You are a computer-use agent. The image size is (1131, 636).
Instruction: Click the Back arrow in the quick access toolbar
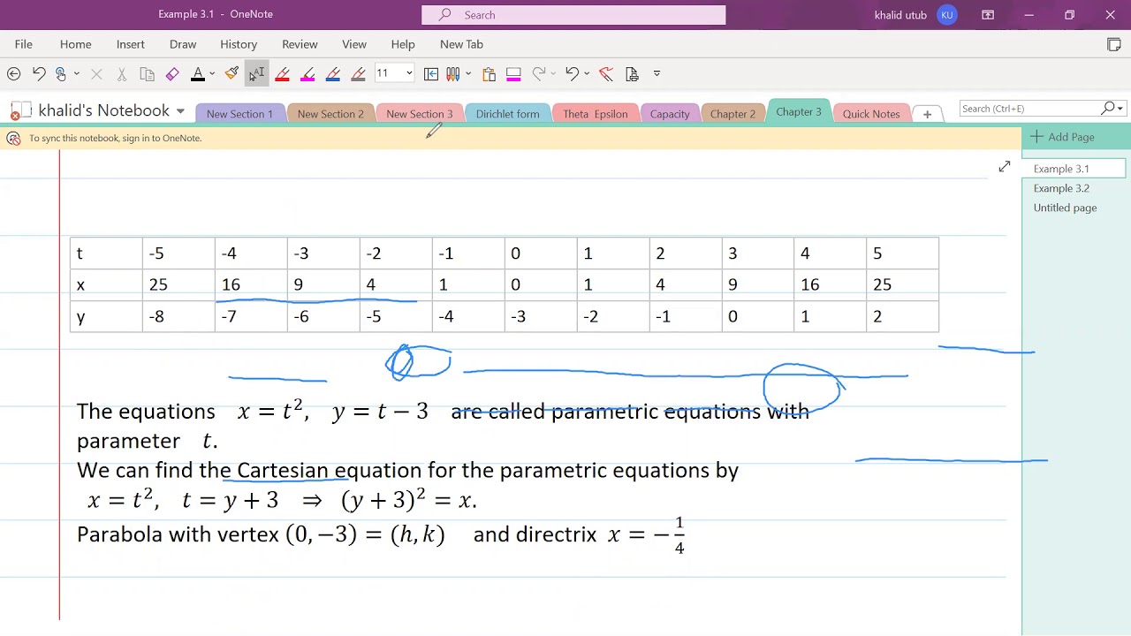click(14, 74)
